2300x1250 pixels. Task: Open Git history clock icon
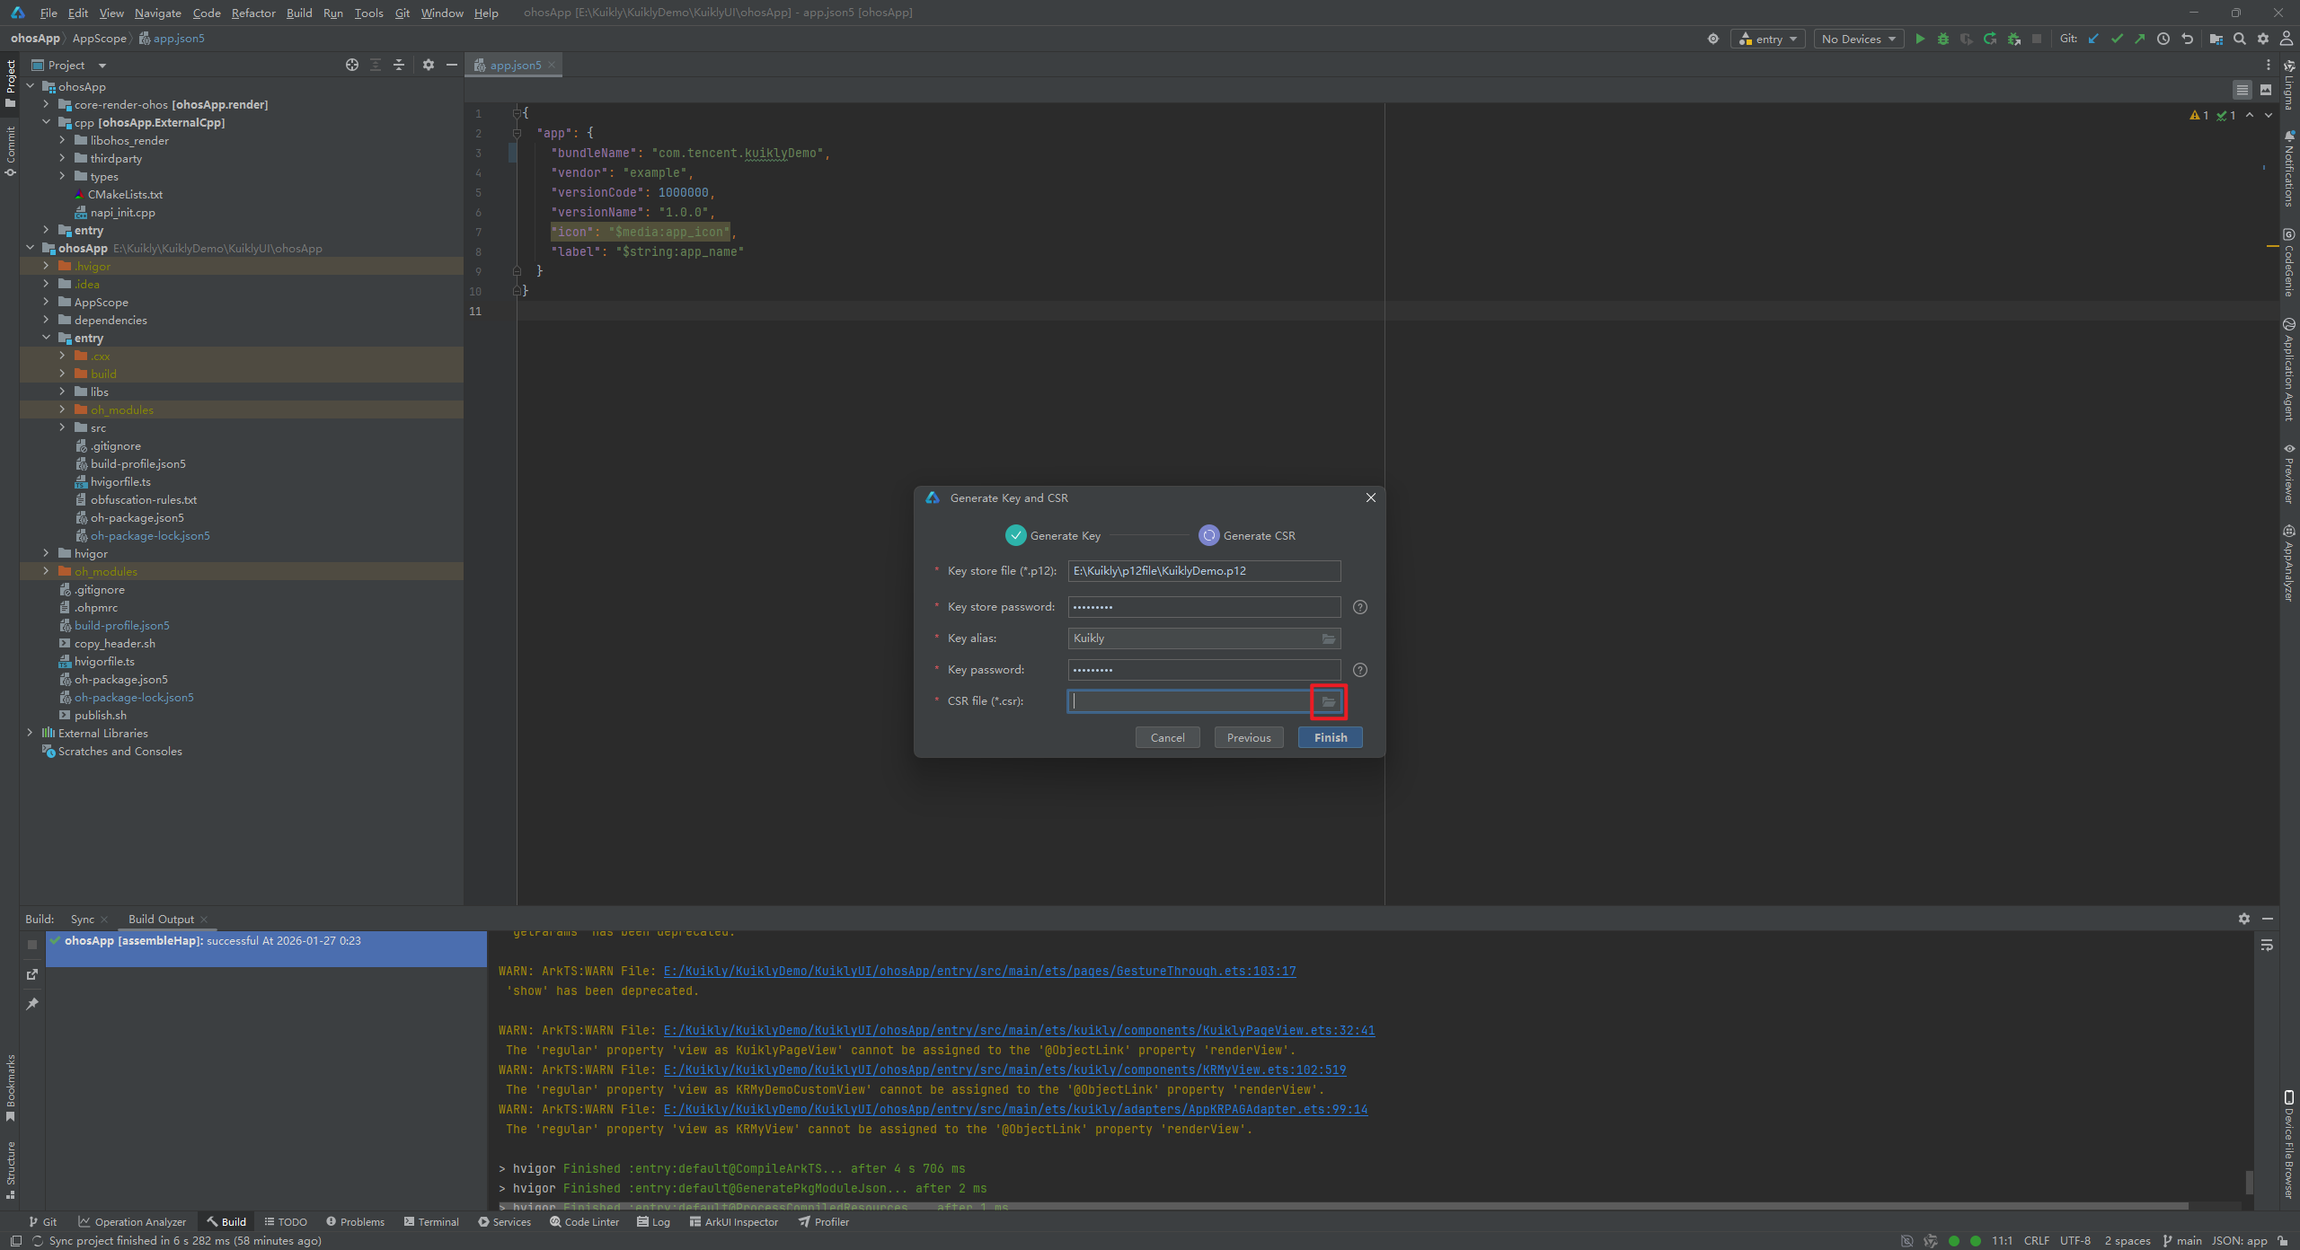pos(2163,39)
